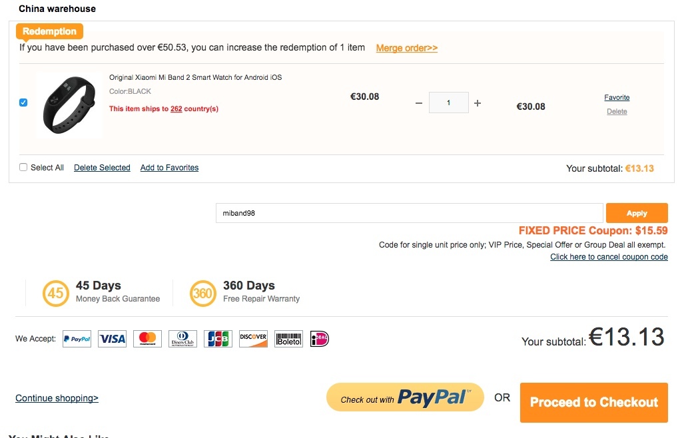This screenshot has width=698, height=438.
Task: Open the Merge order link
Action: [407, 48]
